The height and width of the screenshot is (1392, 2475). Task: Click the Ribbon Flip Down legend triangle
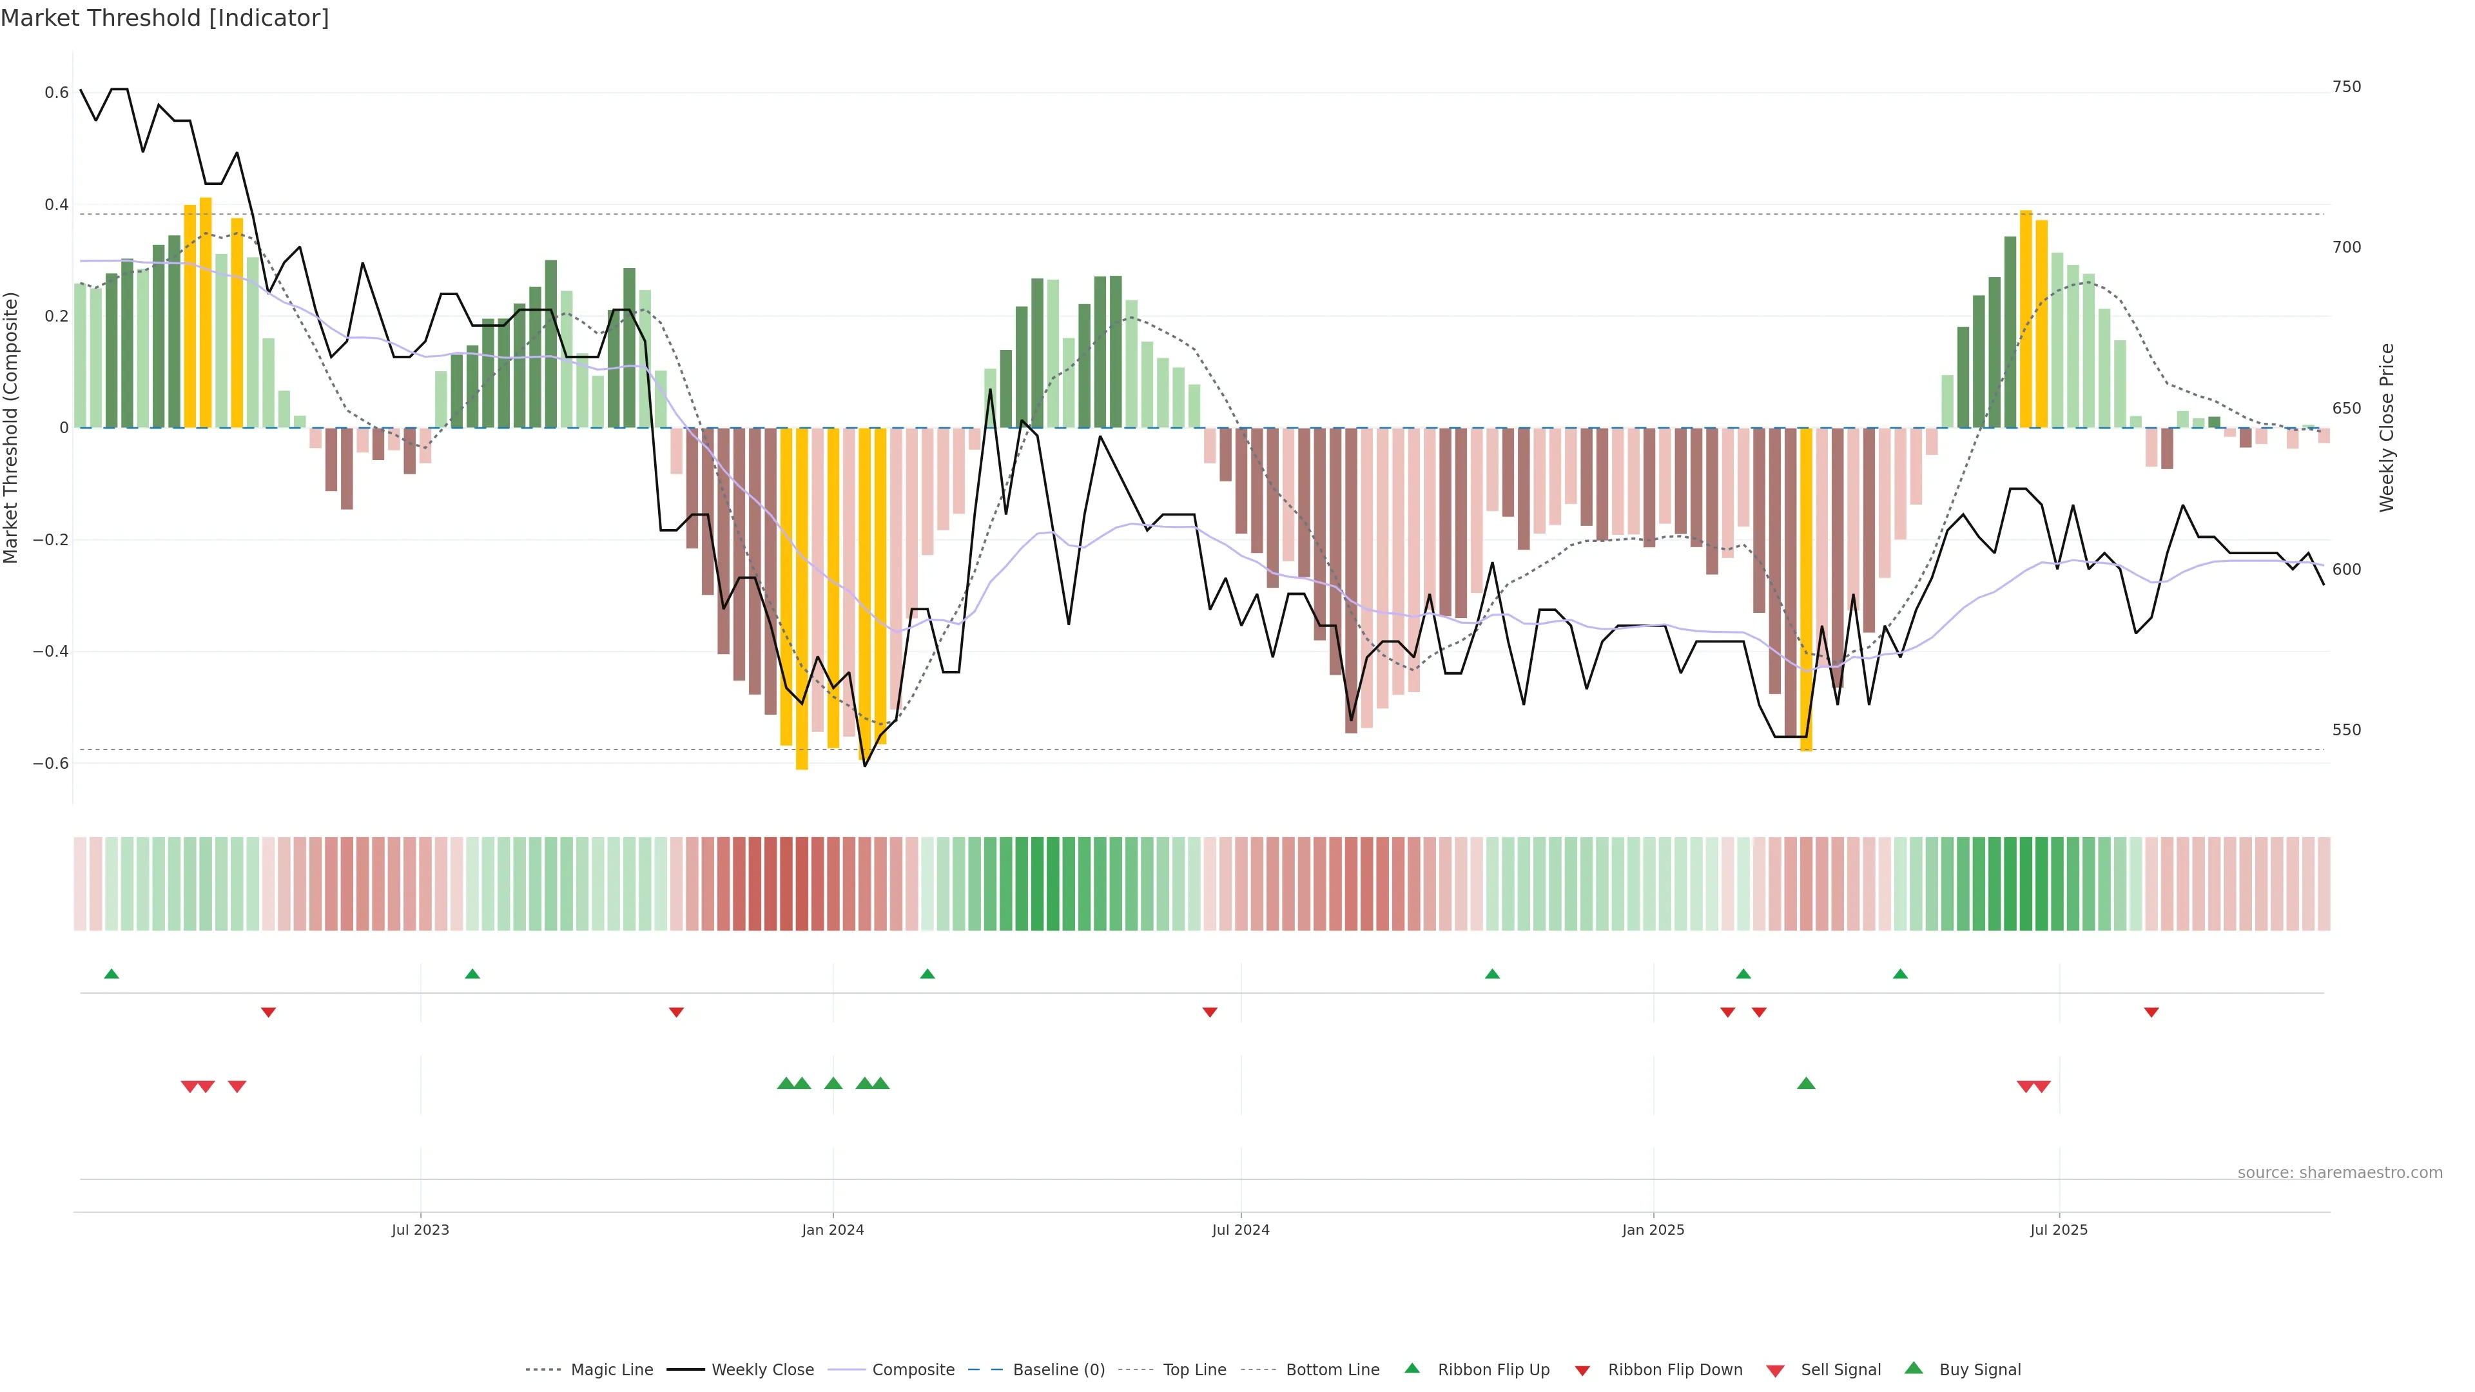pos(1582,1370)
